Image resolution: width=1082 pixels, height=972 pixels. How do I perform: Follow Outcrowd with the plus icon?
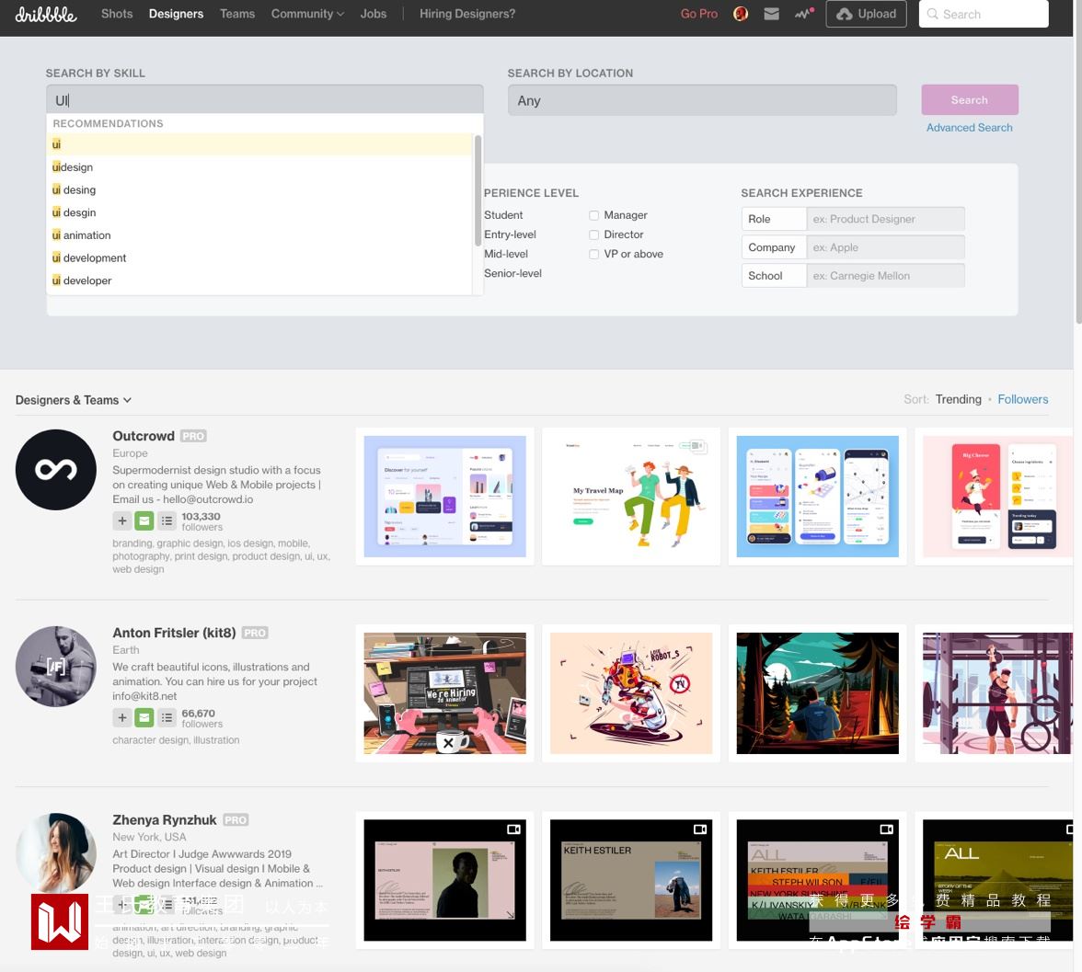pos(122,520)
